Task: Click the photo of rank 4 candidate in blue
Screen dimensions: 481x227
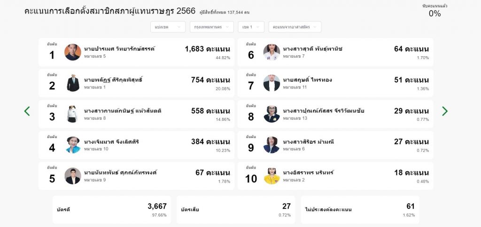Action: pos(73,145)
